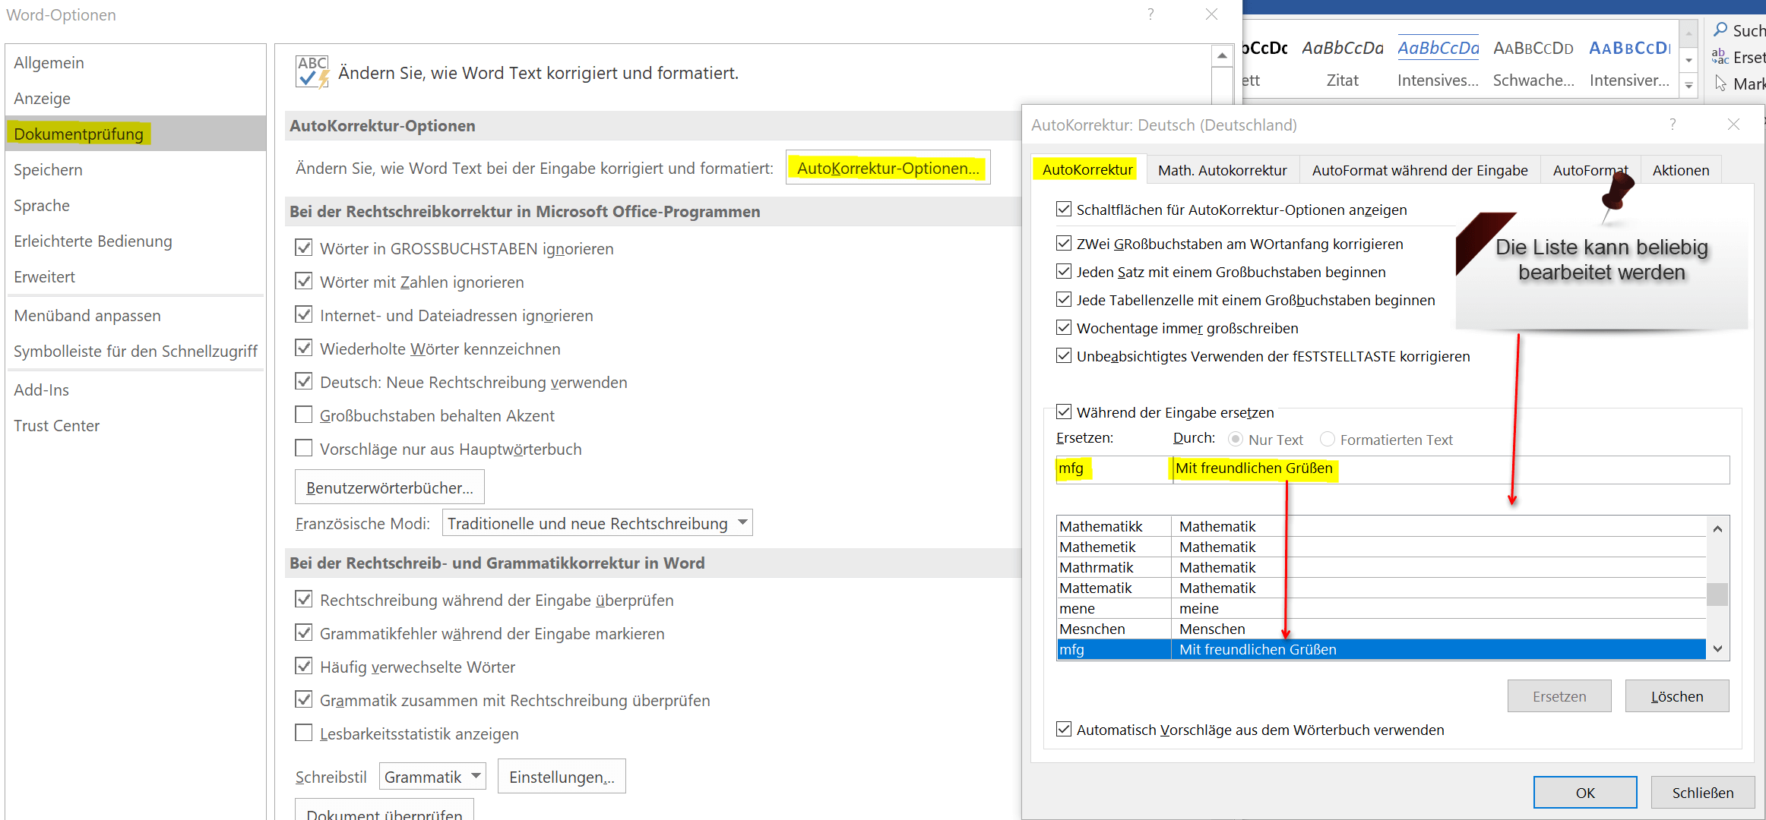The height and width of the screenshot is (820, 1766).
Task: Open the Aktionen tab
Action: pos(1681,170)
